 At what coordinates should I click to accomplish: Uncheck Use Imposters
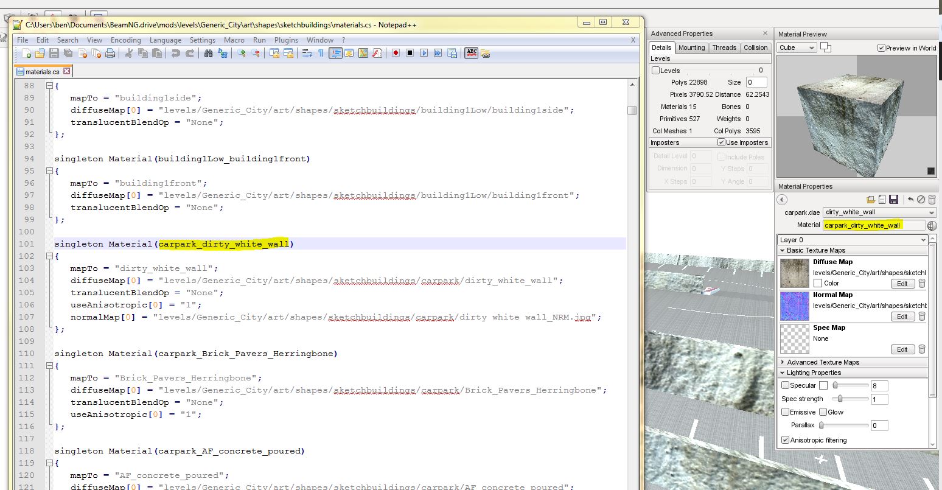click(x=722, y=142)
